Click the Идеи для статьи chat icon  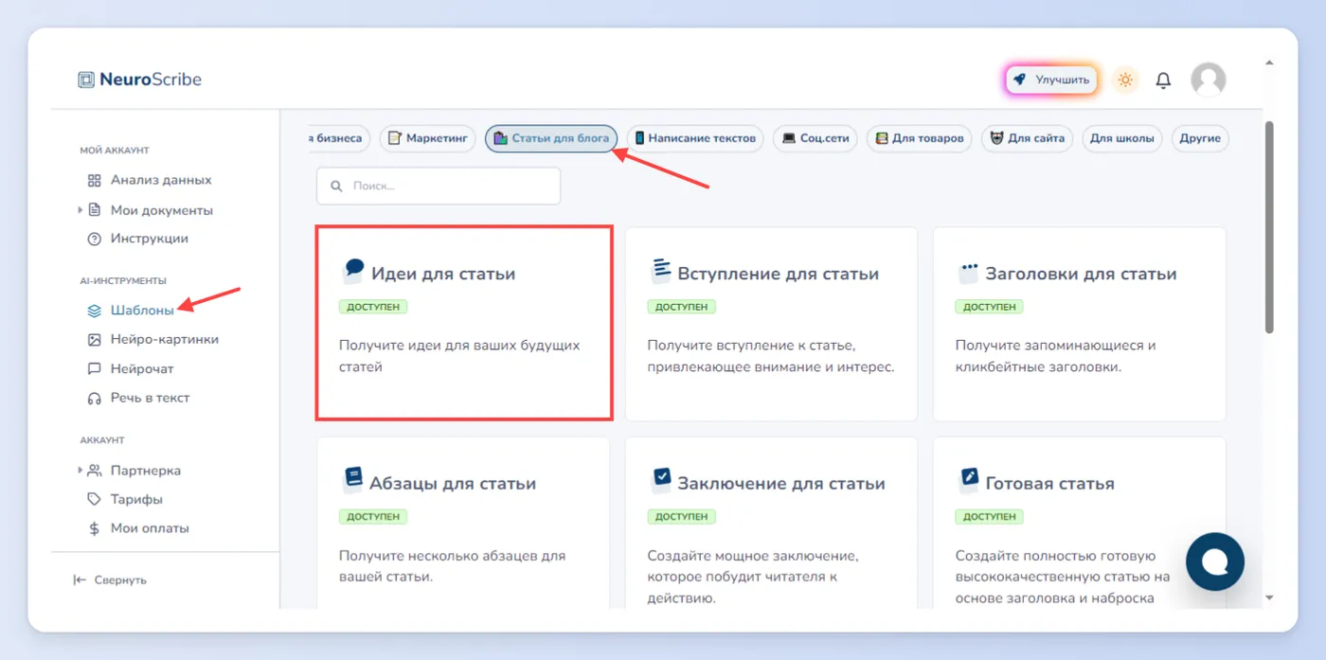[352, 272]
